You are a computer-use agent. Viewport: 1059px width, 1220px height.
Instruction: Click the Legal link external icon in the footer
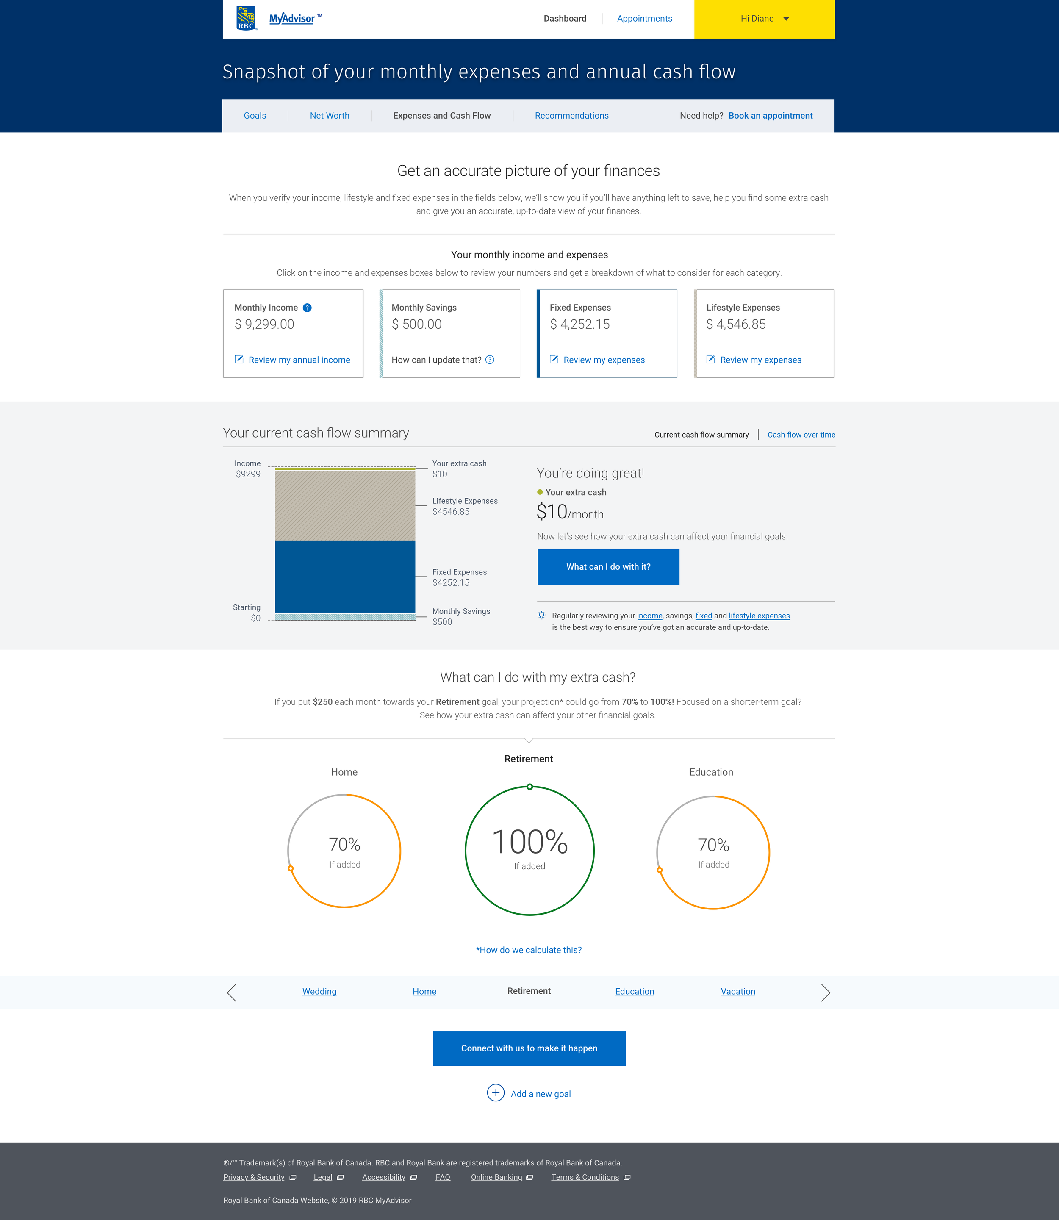[x=341, y=1178]
